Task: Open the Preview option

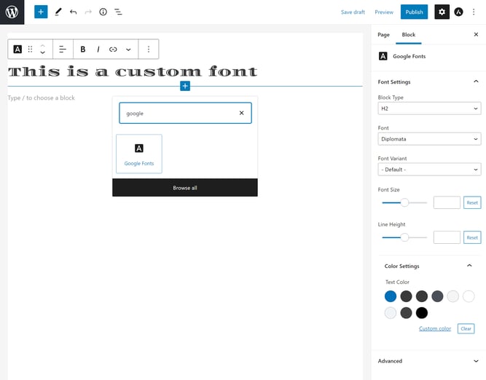Action: (x=384, y=12)
